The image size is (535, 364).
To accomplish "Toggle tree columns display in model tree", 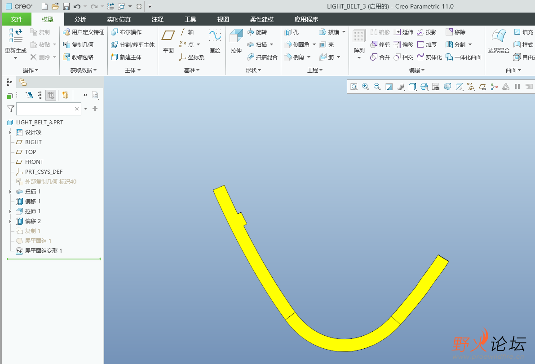I will pos(51,95).
